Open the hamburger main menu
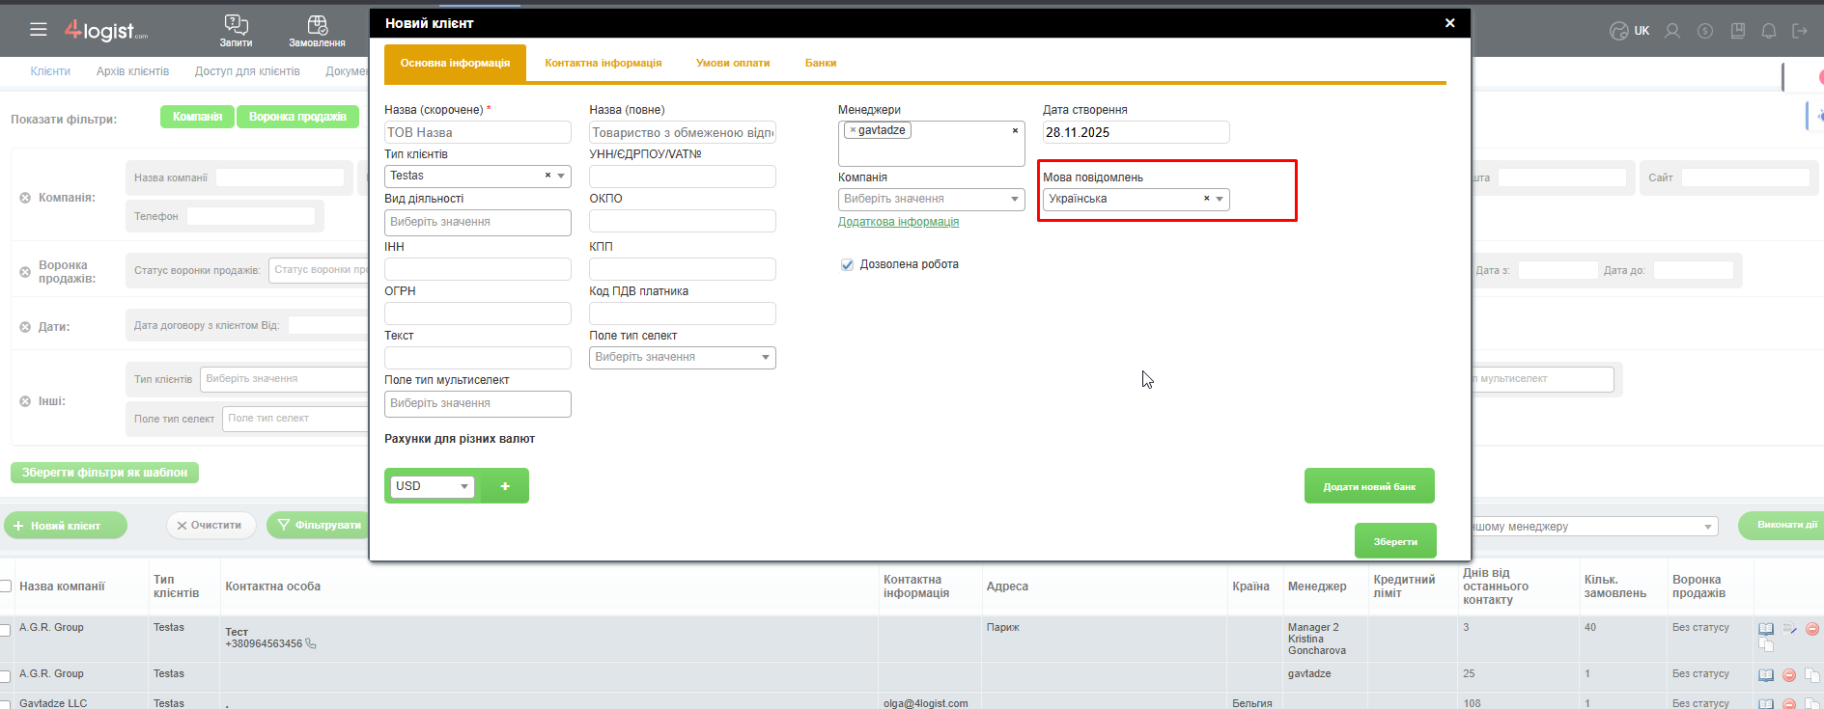 [39, 30]
